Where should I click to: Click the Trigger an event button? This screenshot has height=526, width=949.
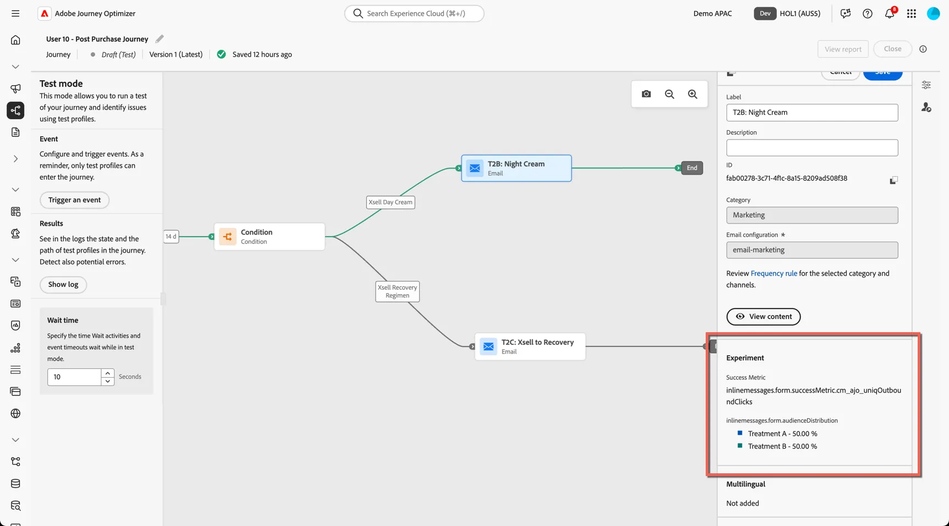[75, 200]
